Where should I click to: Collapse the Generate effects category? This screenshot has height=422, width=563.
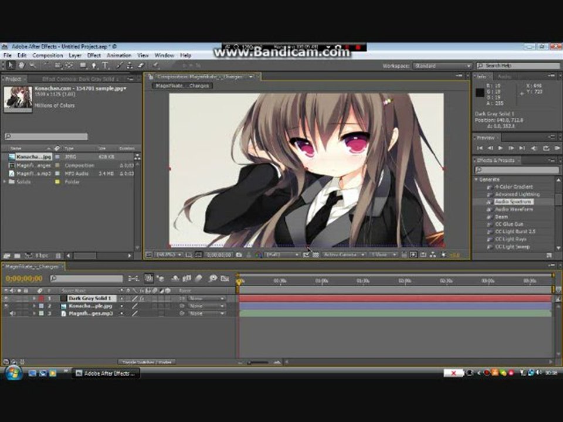476,179
